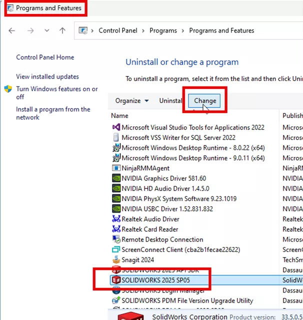Click the shield icon beside Windows features
Image resolution: width=303 pixels, height=320 pixels.
point(8,89)
